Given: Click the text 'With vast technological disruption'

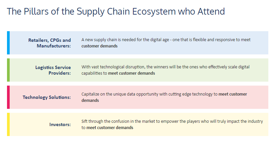Looking at the screenshot, I should pos(113,67).
